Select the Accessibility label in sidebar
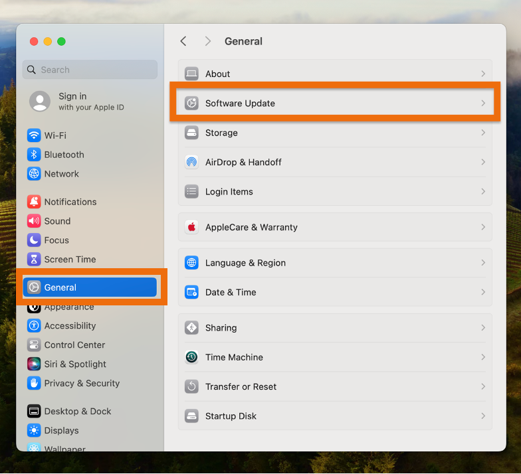The image size is (521, 474). pos(70,326)
